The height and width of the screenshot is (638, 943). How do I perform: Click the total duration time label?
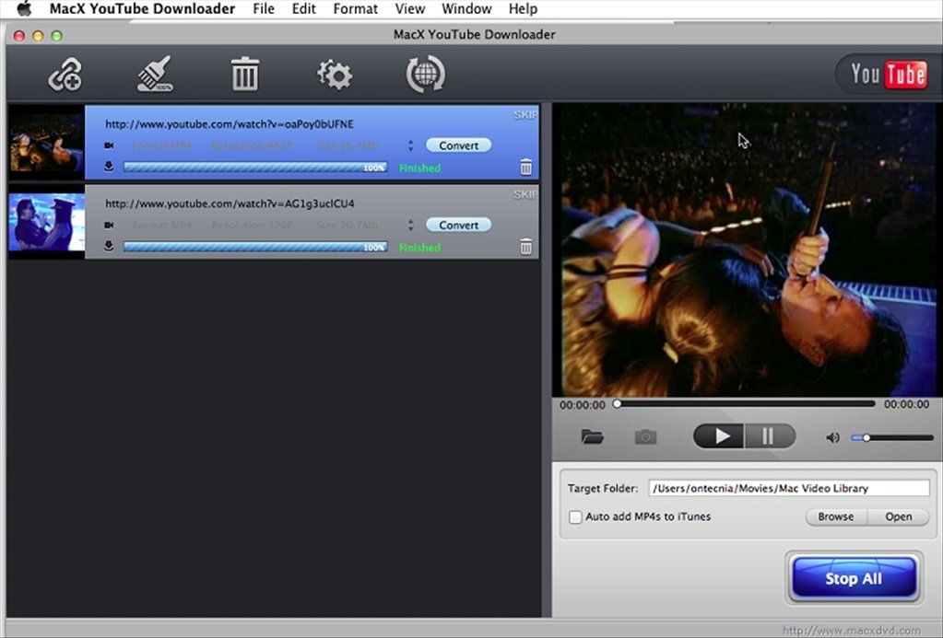906,404
